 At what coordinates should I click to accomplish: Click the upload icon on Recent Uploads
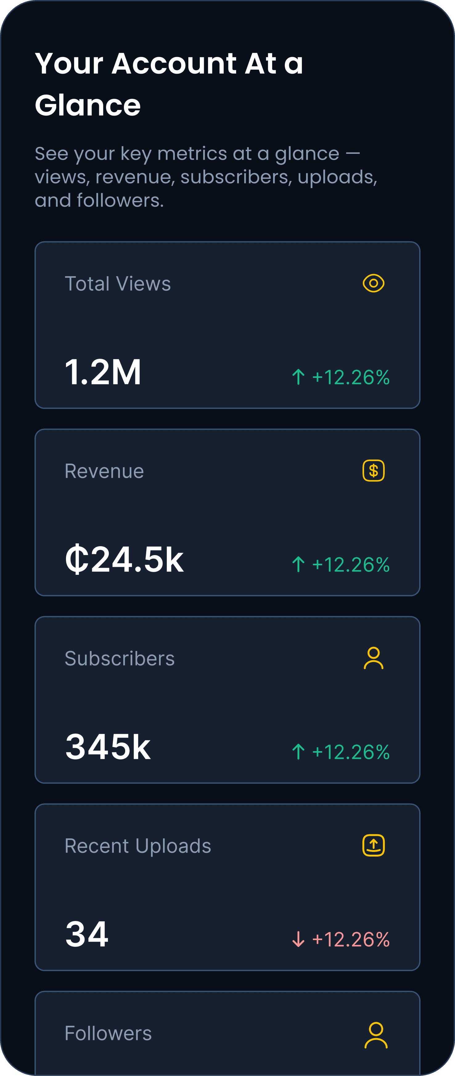pos(373,845)
